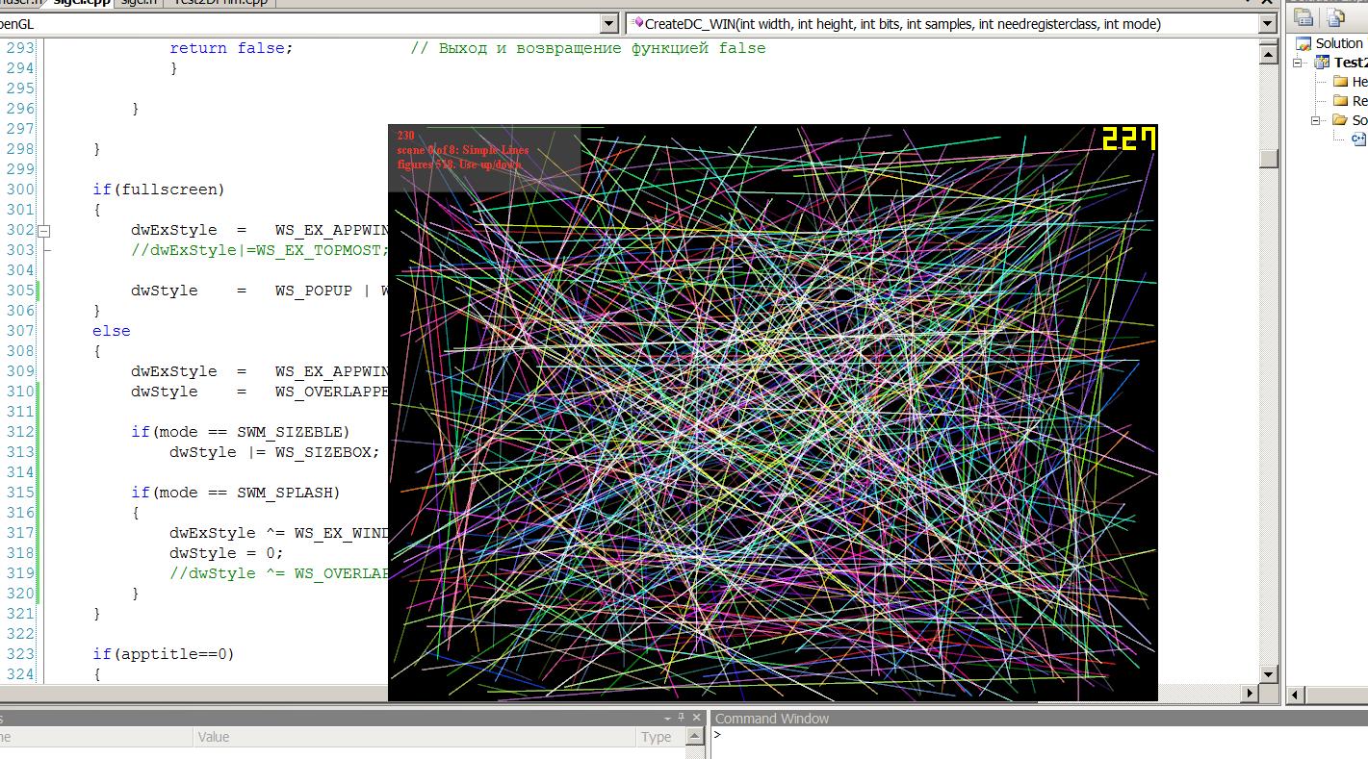Open the CreateDC_WIN members dropdown list

pyautogui.click(x=1269, y=24)
